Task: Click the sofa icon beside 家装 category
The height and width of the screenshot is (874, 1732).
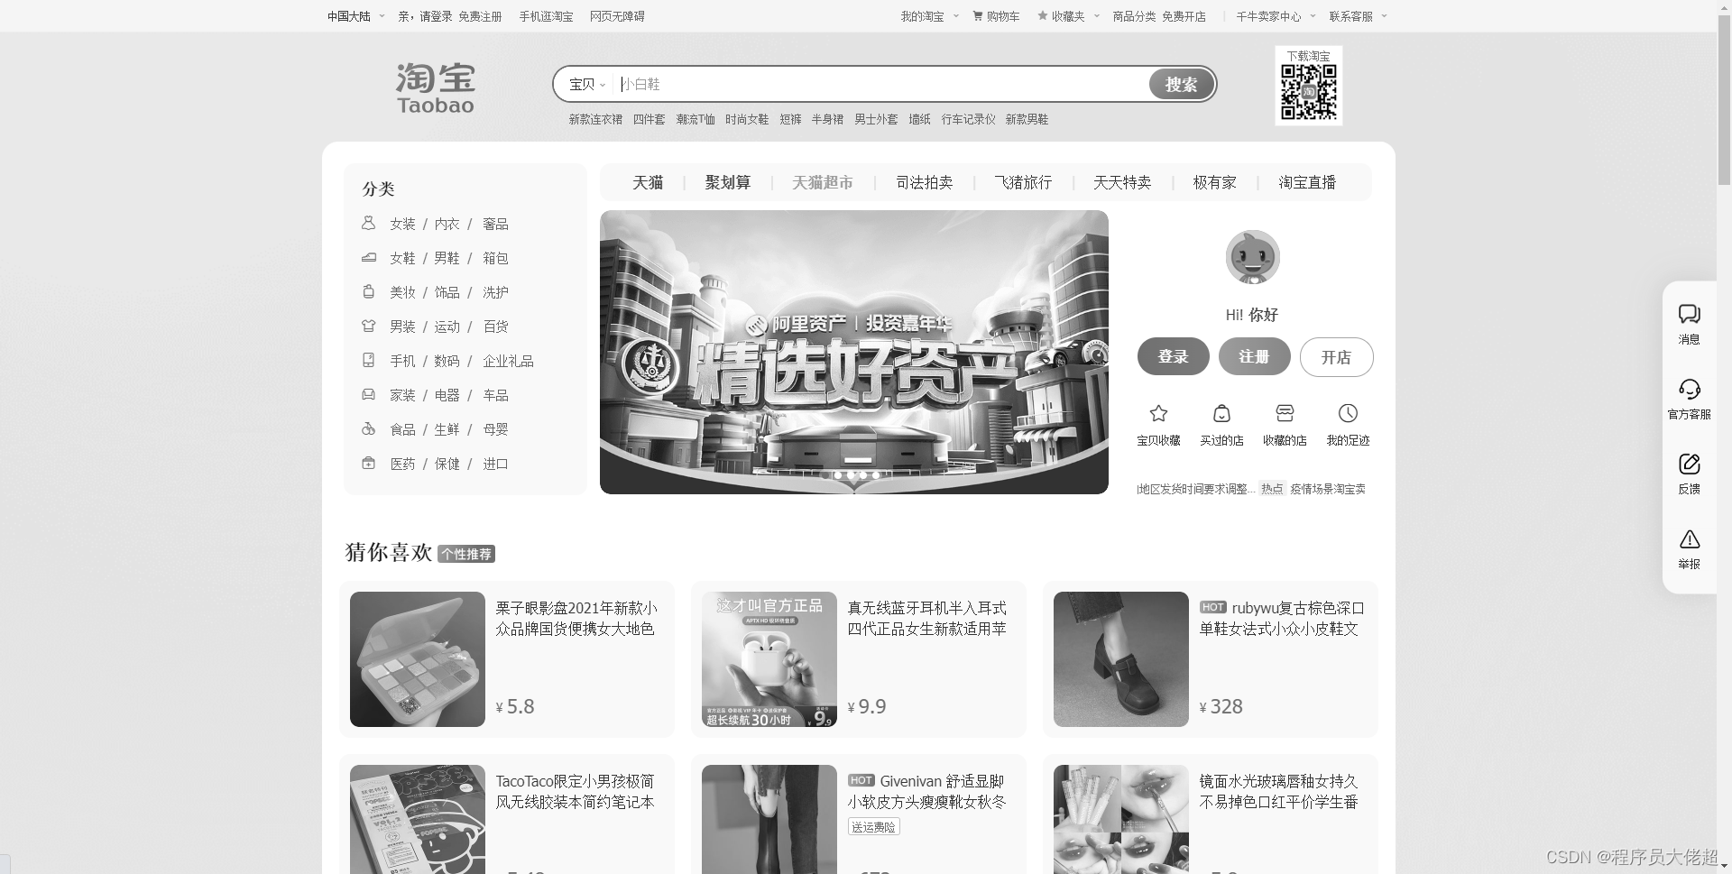Action: (x=368, y=394)
